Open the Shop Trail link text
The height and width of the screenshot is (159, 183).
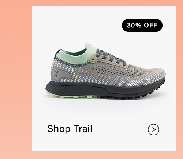70,129
